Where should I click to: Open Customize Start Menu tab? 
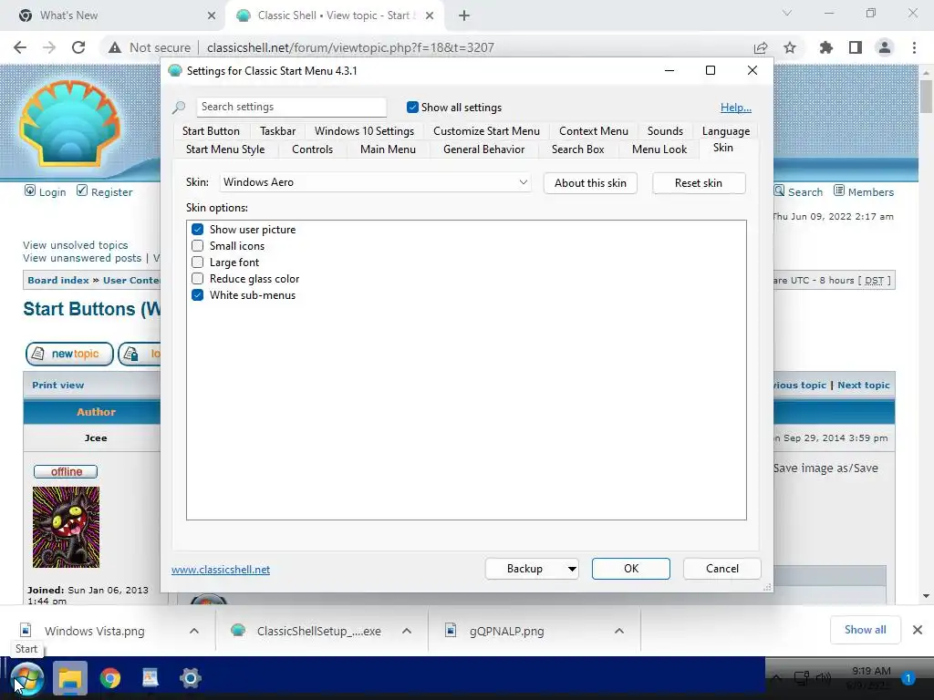[x=486, y=131]
